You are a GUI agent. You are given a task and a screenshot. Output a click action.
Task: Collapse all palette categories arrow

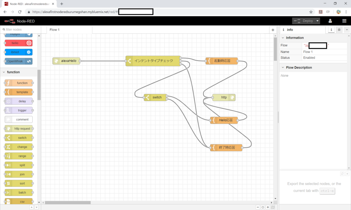32,207
